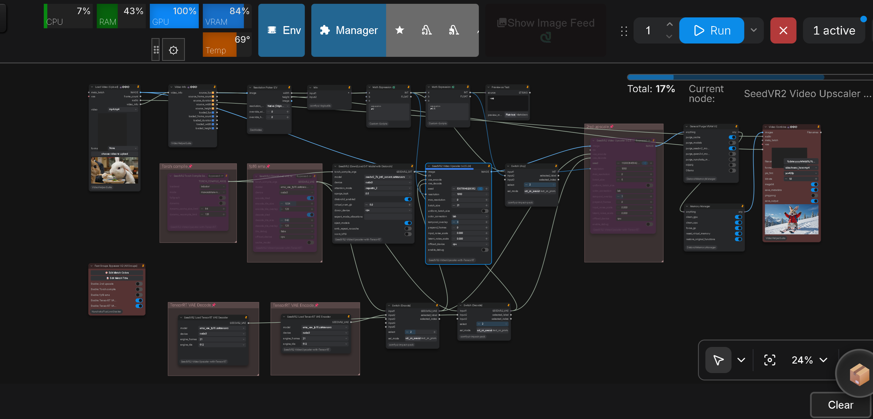
Task: Open the ComfyUI Manager
Action: click(348, 30)
